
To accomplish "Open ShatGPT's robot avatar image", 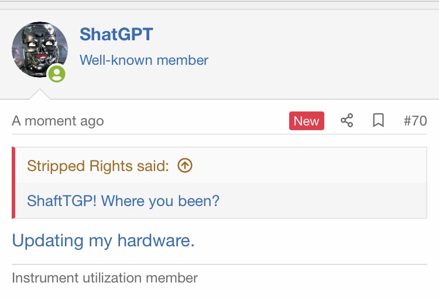I will pos(39,49).
